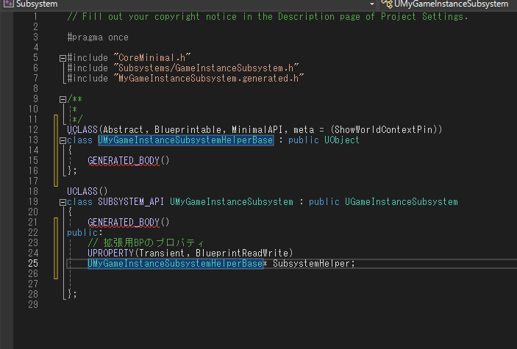Click UMyGameInstanceSubsystem class name on line 19
Image resolution: width=517 pixels, height=349 pixels.
click(x=232, y=202)
